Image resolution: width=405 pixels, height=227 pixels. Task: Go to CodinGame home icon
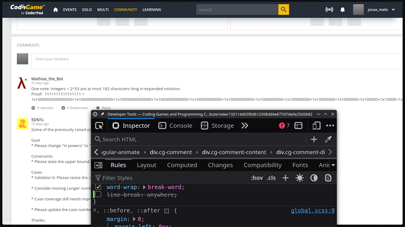tap(56, 10)
